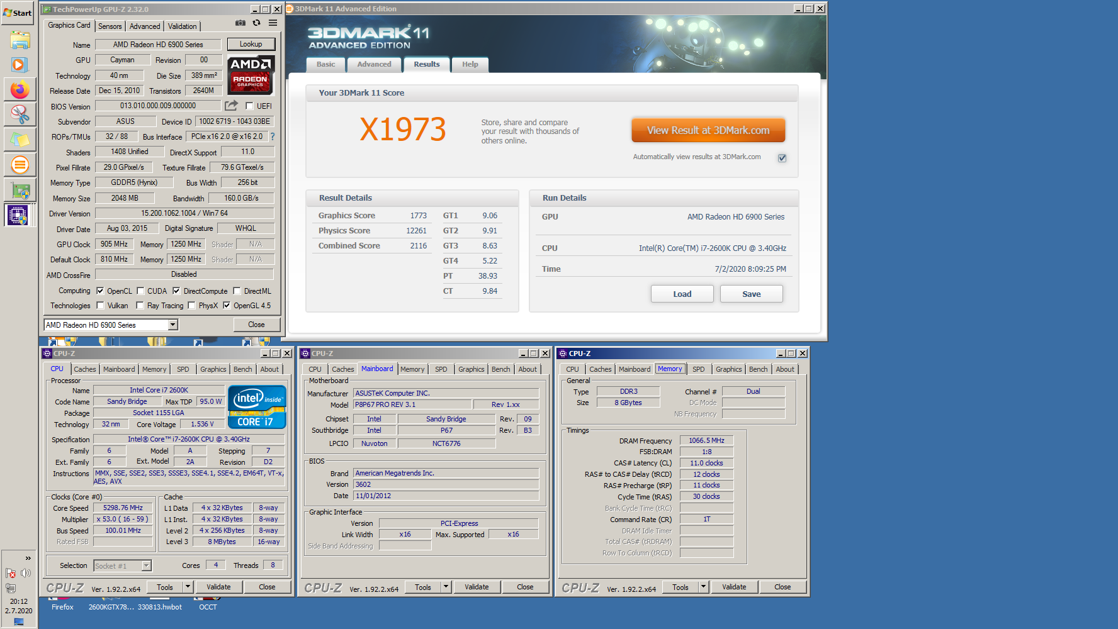Toggle the PhysX checkbox

pyautogui.click(x=191, y=306)
